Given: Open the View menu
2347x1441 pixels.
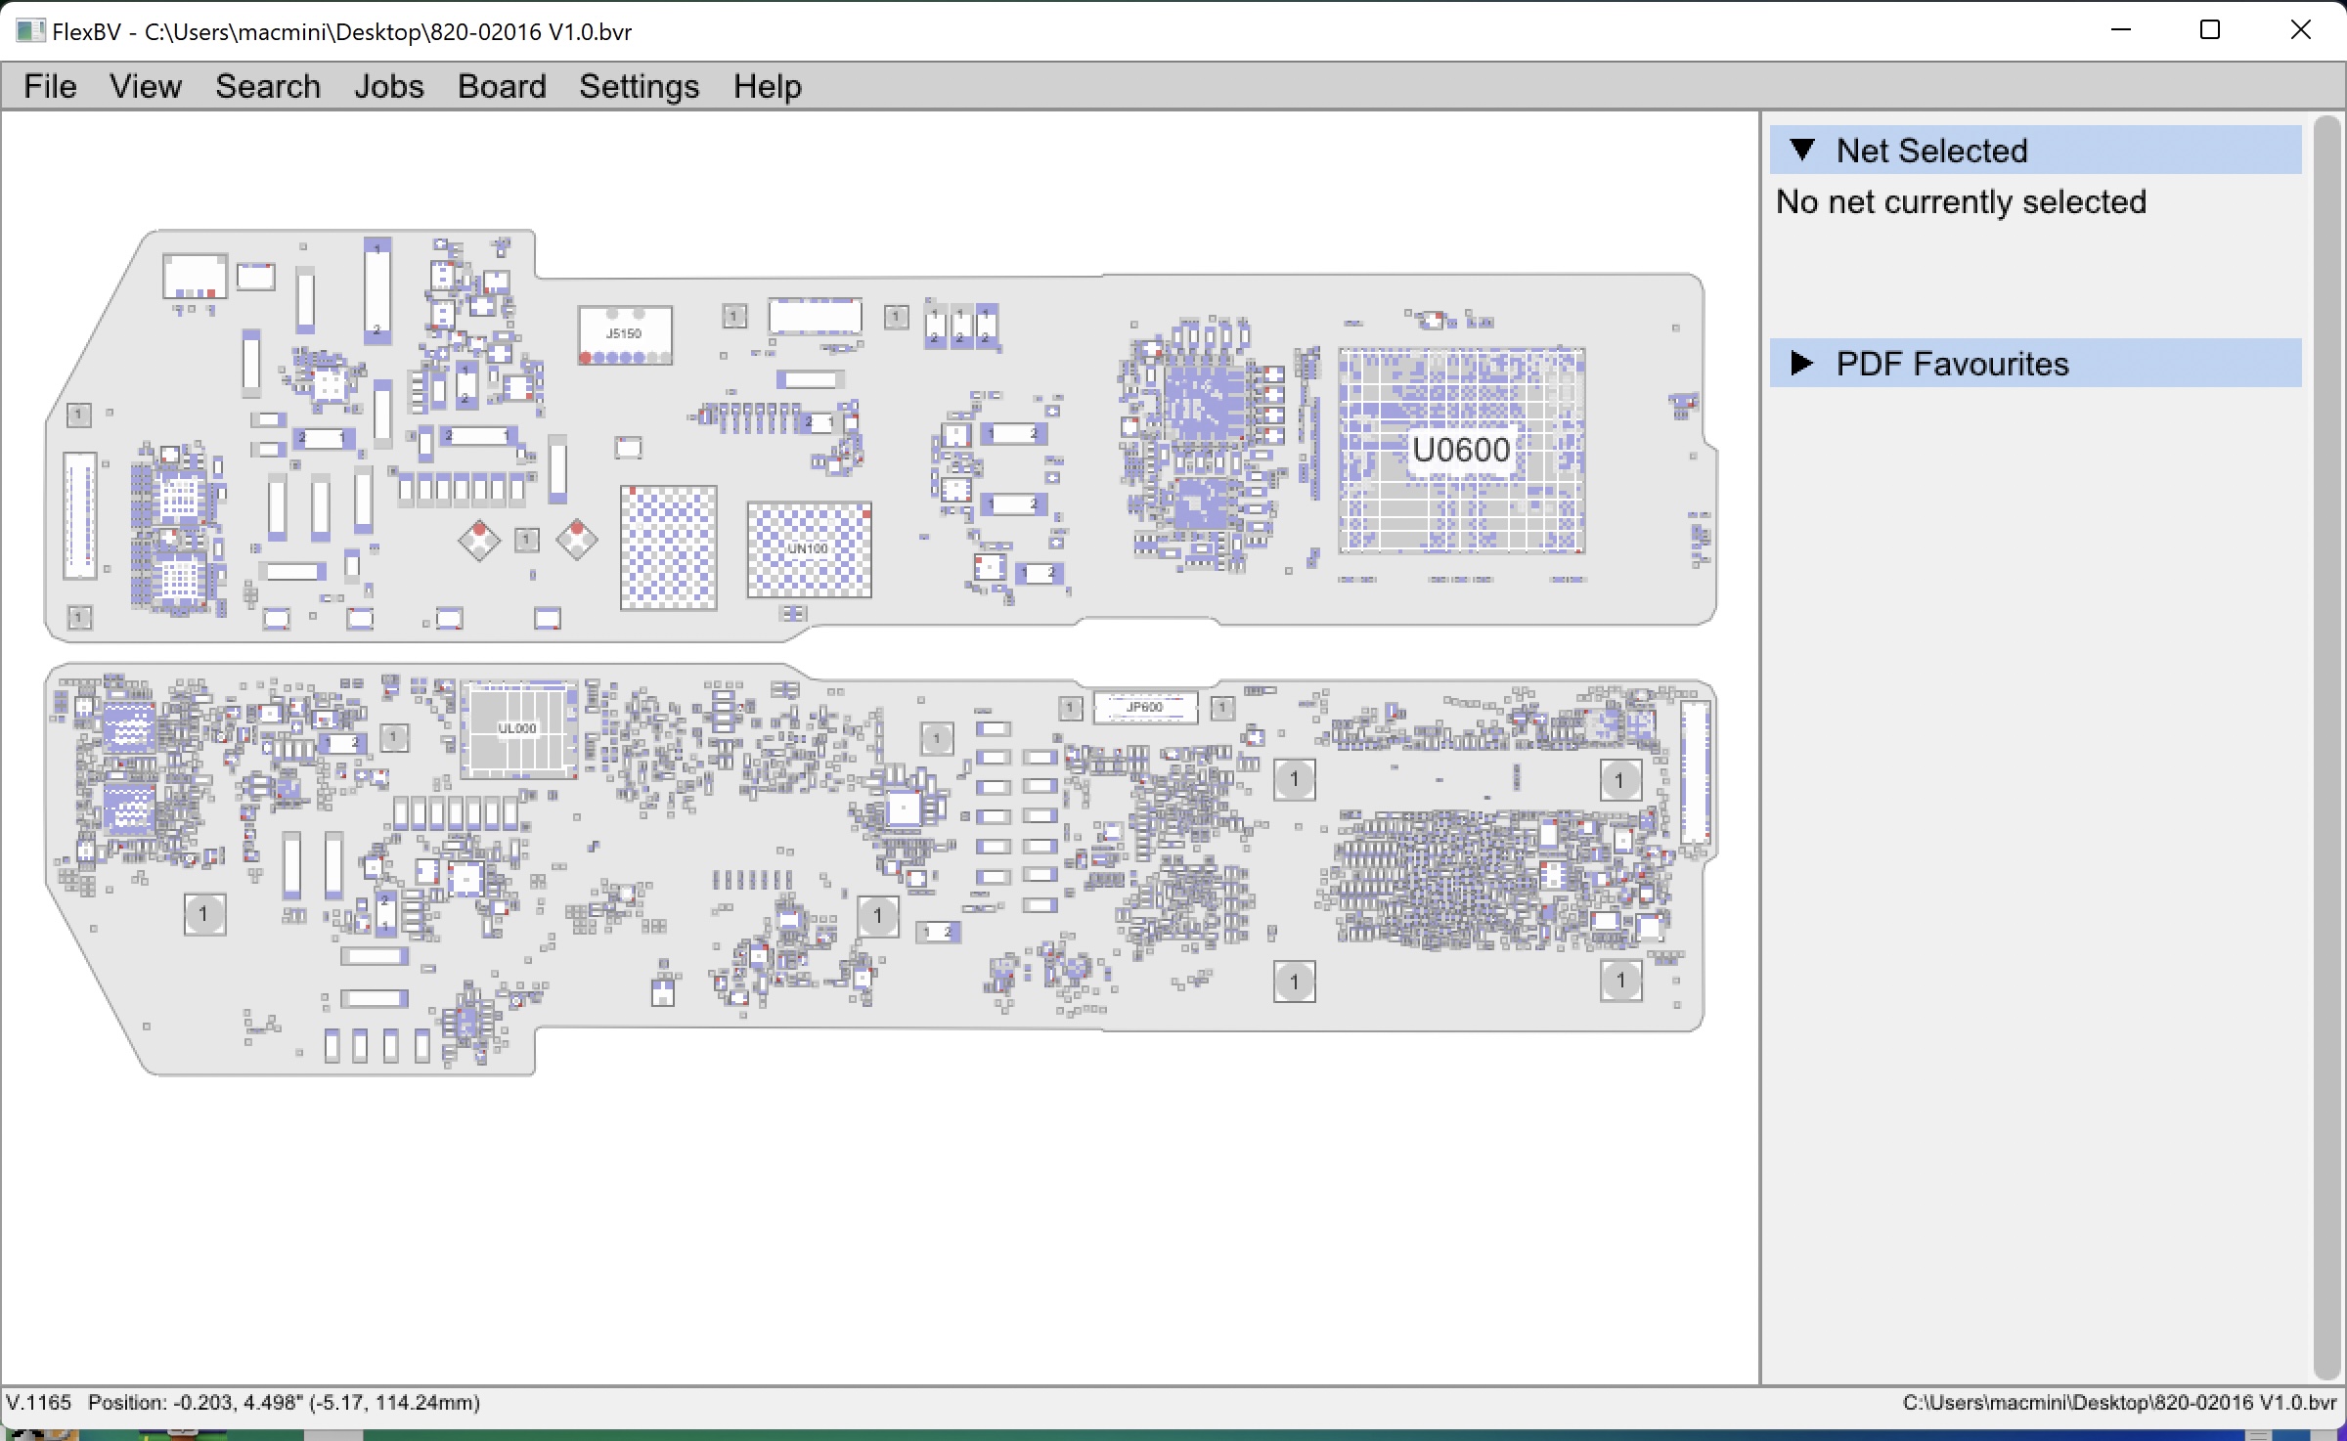Looking at the screenshot, I should point(145,87).
